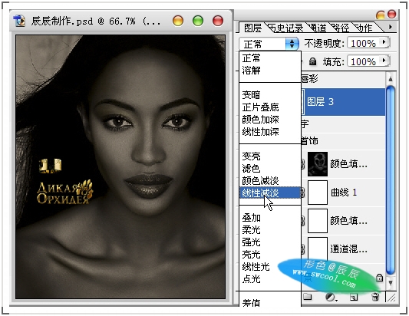Click the 曲线 1 layer mask thumbnail
The width and height of the screenshot is (409, 316).
(318, 193)
